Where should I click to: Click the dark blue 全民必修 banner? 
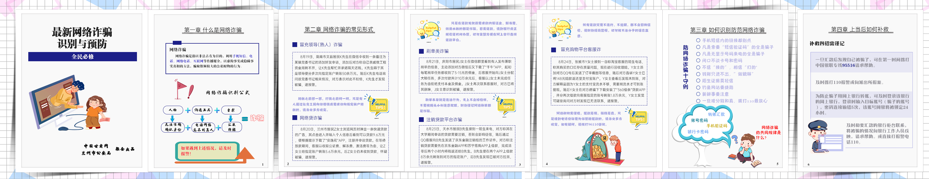click(83, 56)
